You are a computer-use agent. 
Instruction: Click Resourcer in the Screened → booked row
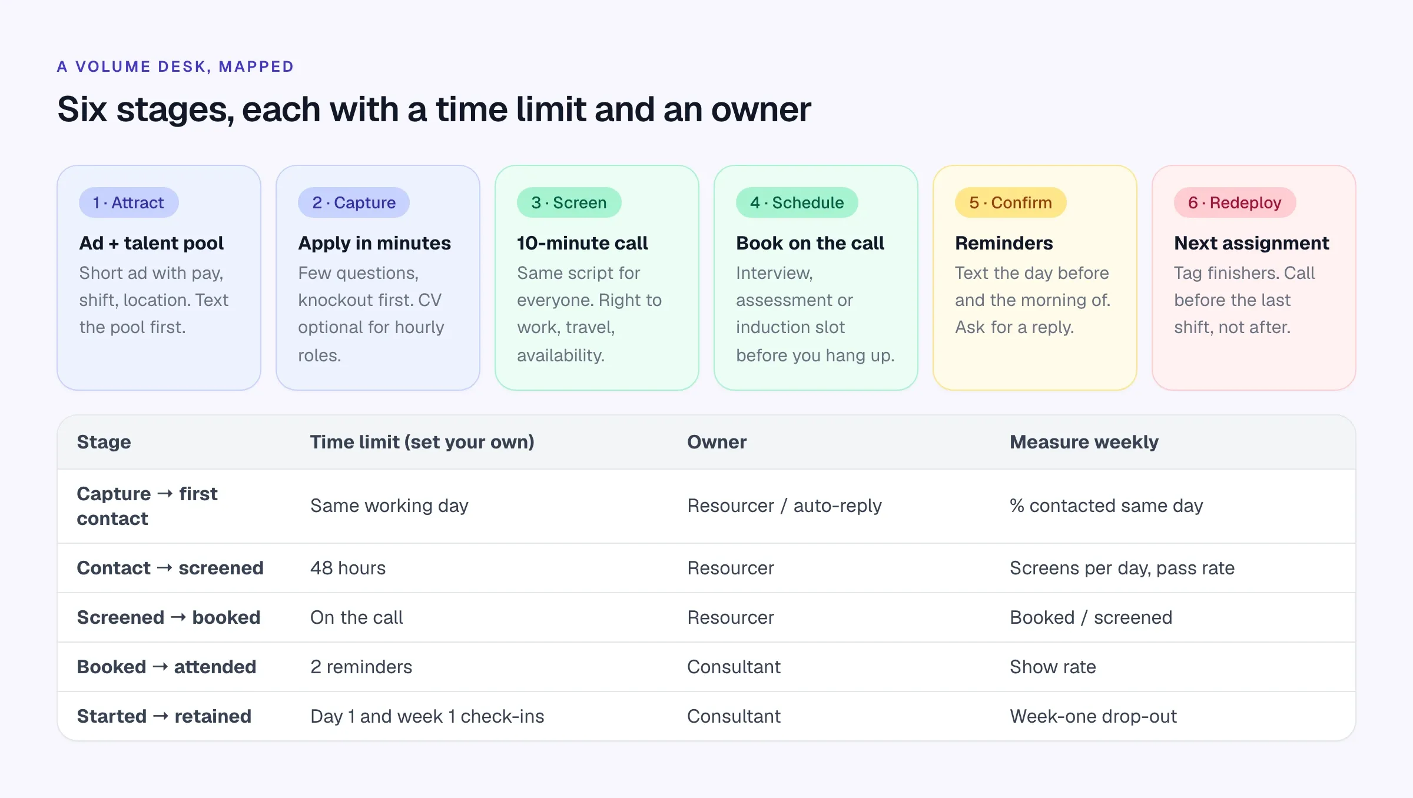click(731, 617)
